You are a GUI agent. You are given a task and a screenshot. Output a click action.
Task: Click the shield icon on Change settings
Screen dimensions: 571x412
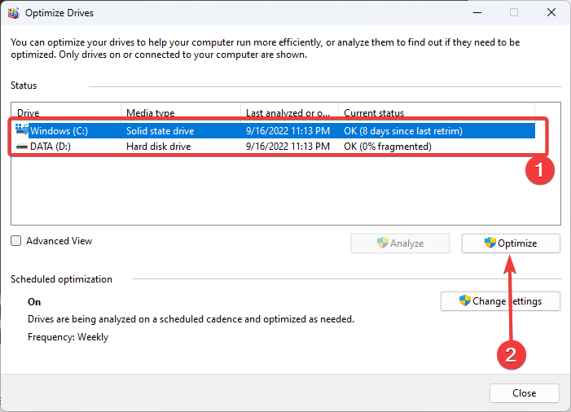pos(465,300)
